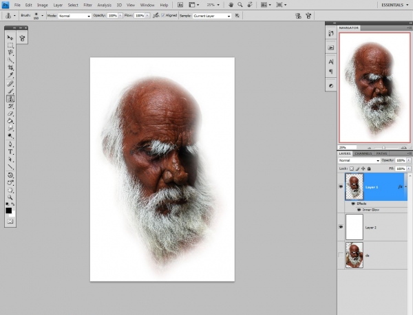Select the Eraser tool

point(10,113)
